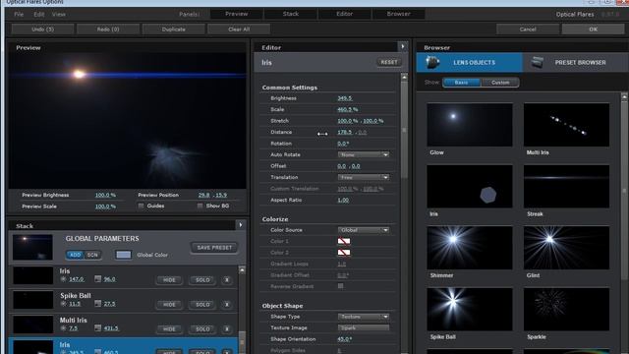629x354 pixels.
Task: Reset the Iris editor settings
Action: click(x=389, y=62)
